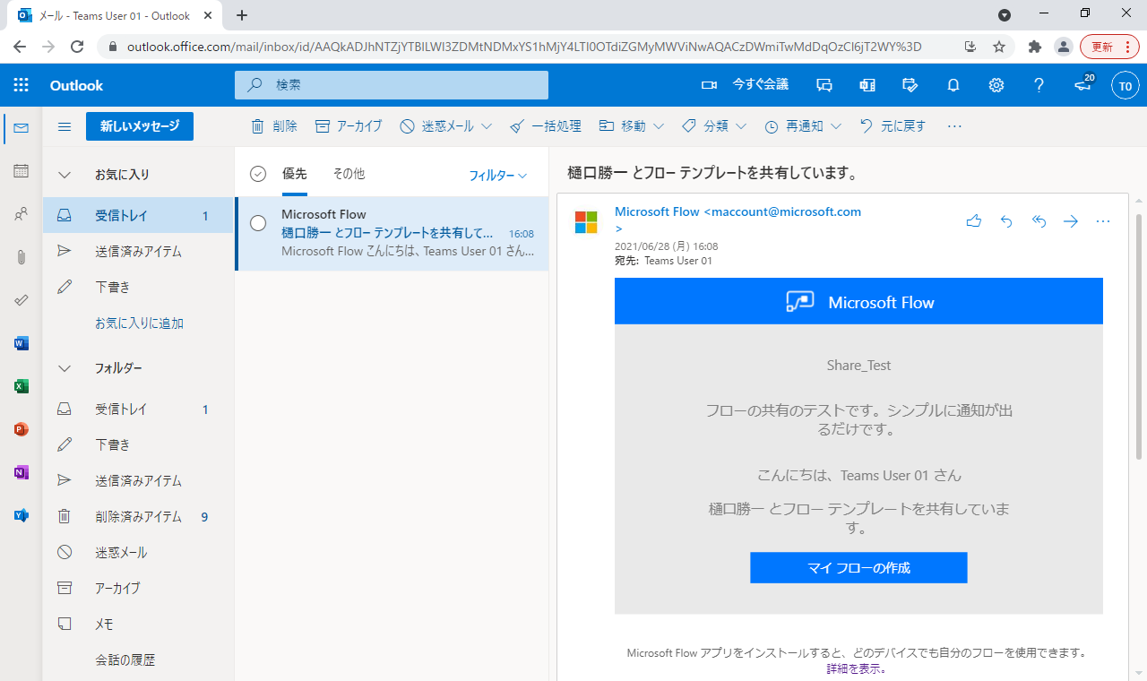Open 下書き under お気に入り
Viewport: 1147px width, 681px height.
(x=138, y=288)
